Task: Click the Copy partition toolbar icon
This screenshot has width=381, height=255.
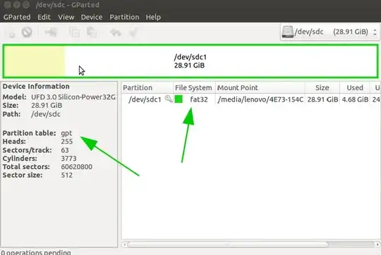Action: [74, 32]
